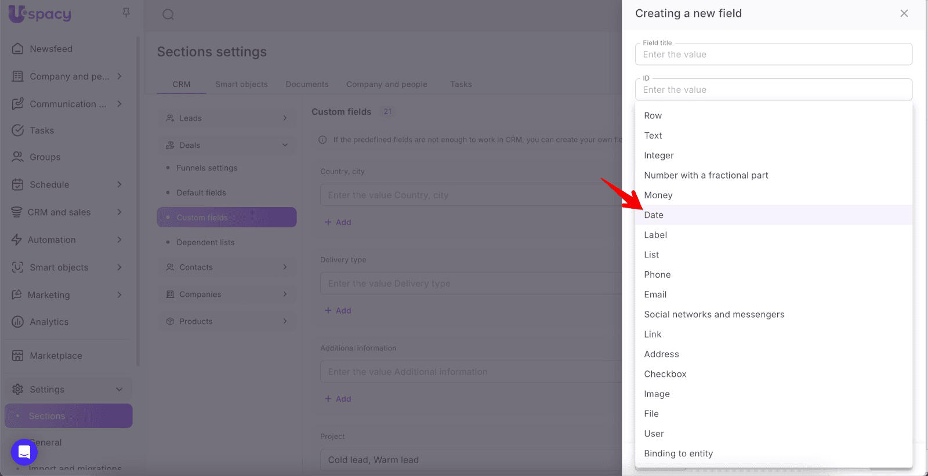Open the chat support bubble

pyautogui.click(x=24, y=452)
